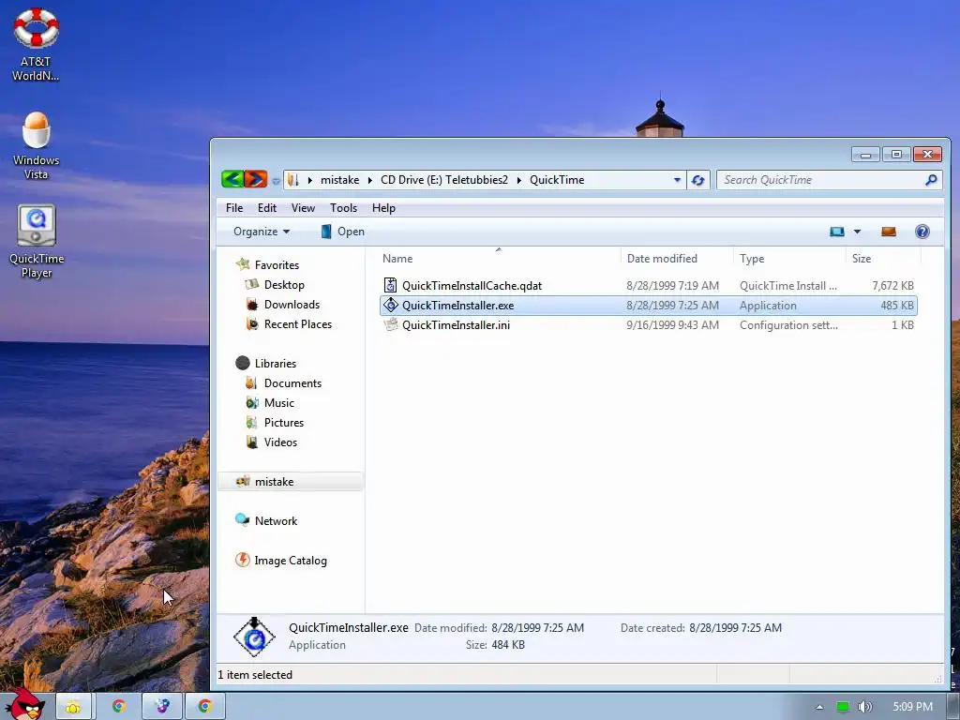Viewport: 960px width, 720px height.
Task: Select the CD Drive (E:) Teletubbies2 breadcrumb
Action: 444,180
